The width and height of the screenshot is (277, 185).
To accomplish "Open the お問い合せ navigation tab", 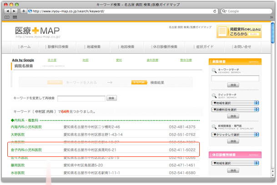I will [x=242, y=47].
